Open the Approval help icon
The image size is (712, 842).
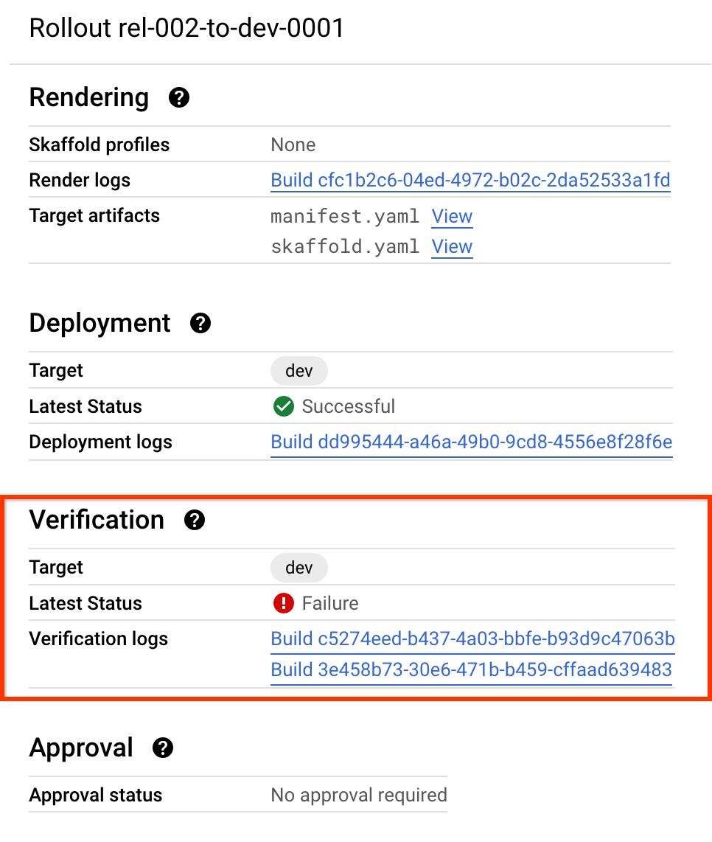click(162, 748)
